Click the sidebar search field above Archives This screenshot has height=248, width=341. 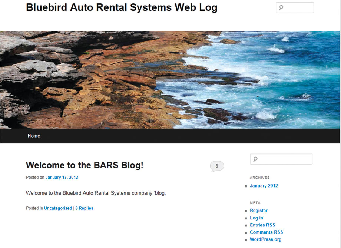[x=281, y=159]
